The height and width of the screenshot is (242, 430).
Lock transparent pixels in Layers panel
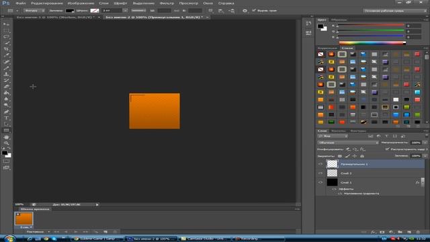[x=340, y=156]
